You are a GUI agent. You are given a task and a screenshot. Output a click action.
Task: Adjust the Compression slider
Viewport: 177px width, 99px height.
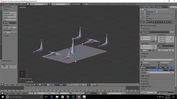(157, 73)
